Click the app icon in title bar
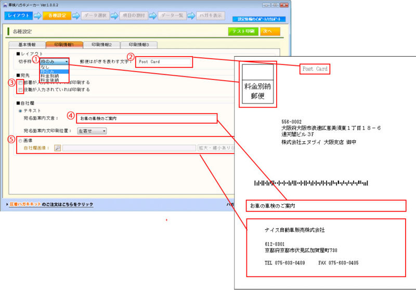The image size is (416, 290). tap(5, 5)
